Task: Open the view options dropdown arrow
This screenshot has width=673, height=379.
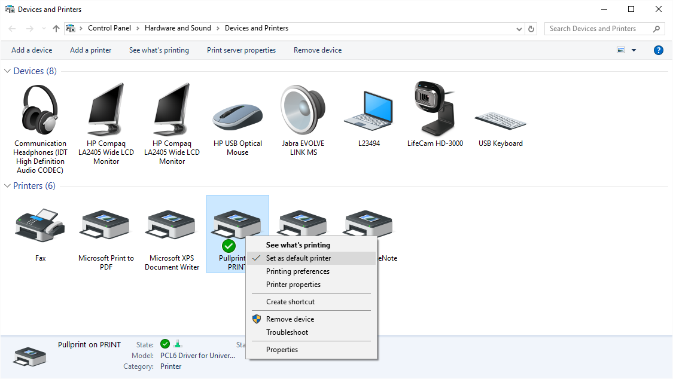Action: point(634,50)
